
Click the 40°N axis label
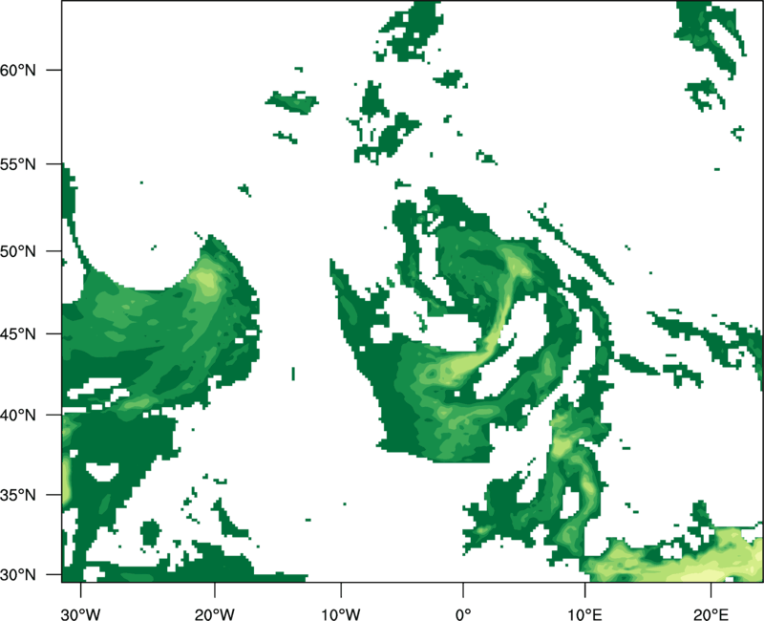pos(18,415)
